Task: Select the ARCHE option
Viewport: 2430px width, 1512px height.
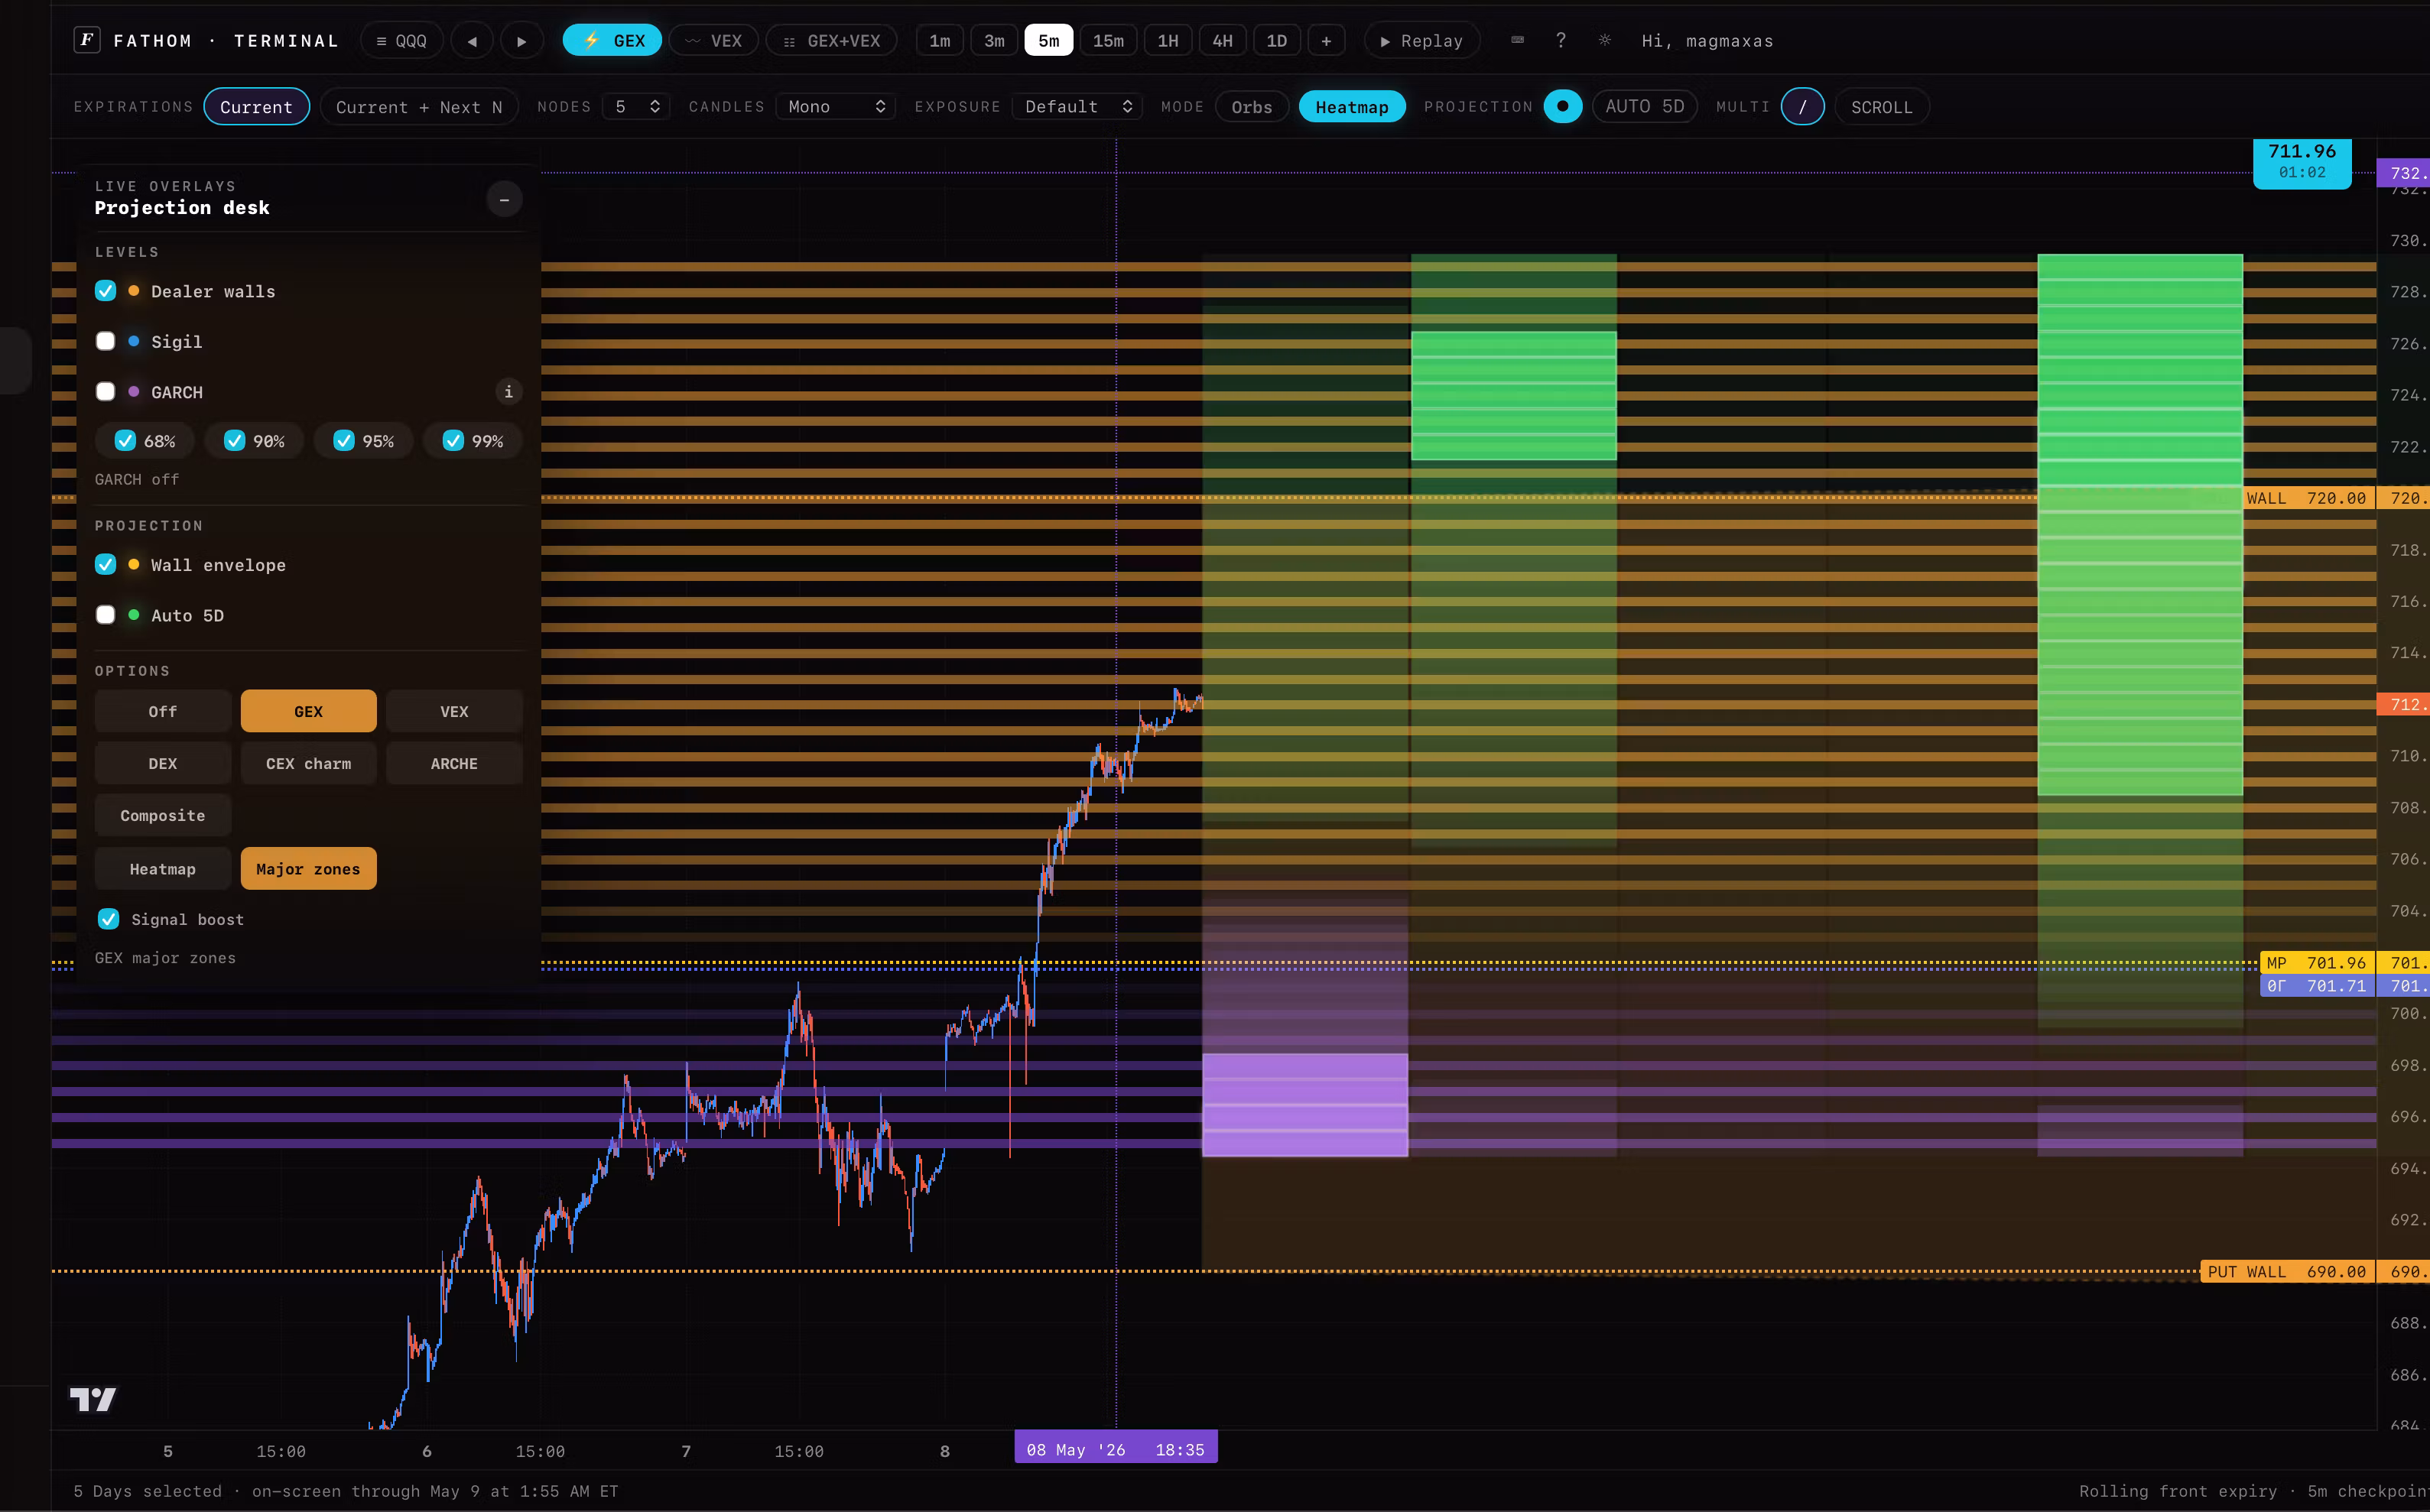Action: tap(454, 763)
